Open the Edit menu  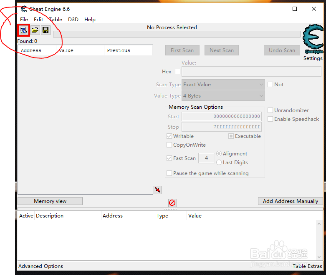tap(38, 20)
